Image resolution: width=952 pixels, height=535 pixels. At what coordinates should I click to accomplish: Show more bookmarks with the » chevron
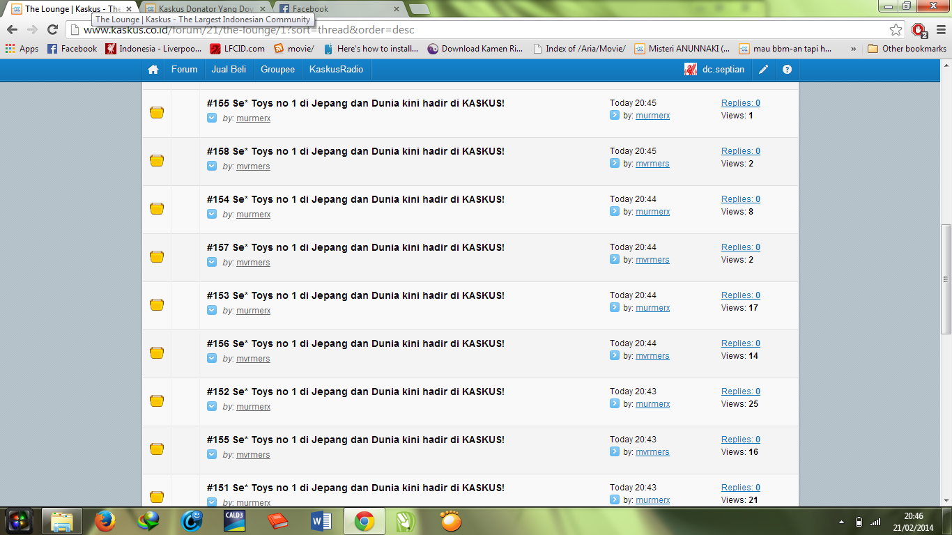coord(853,49)
